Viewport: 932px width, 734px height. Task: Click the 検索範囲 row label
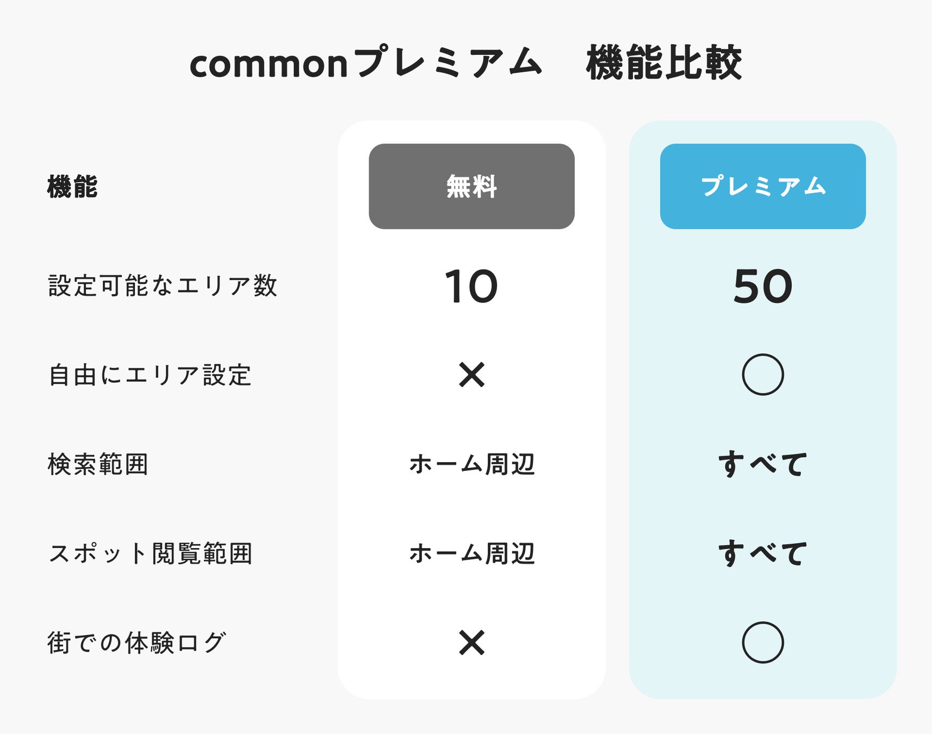(x=98, y=464)
